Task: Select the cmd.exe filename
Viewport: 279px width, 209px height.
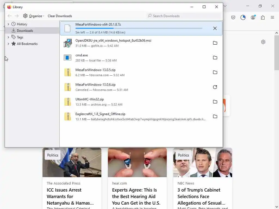Action: click(x=81, y=55)
